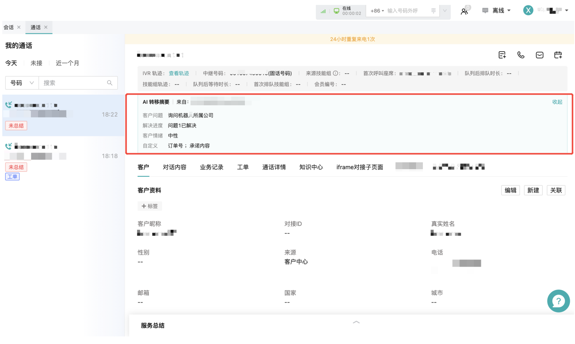Open the +86 country code dropdown

pyautogui.click(x=377, y=11)
